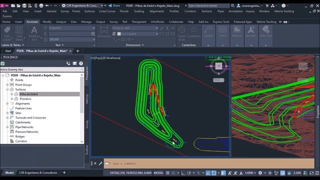Click the Help question mark icon

pos(283,5)
